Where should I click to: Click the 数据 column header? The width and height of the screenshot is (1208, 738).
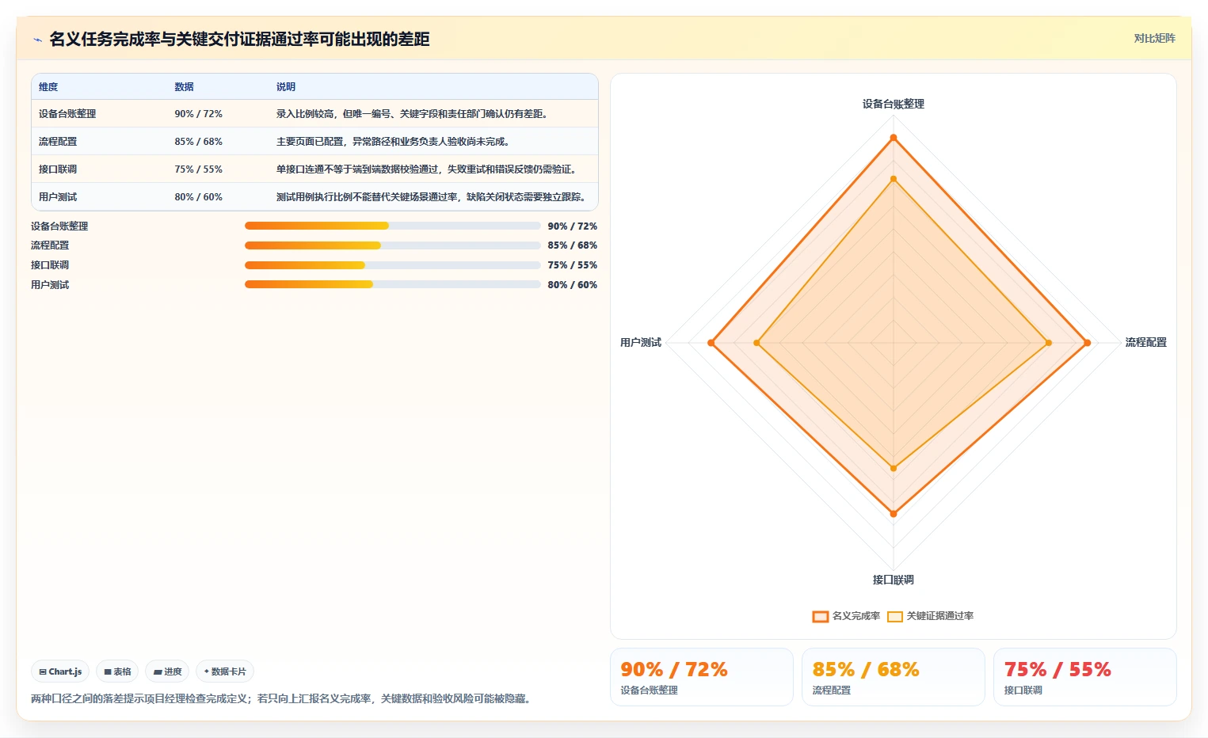coord(185,87)
